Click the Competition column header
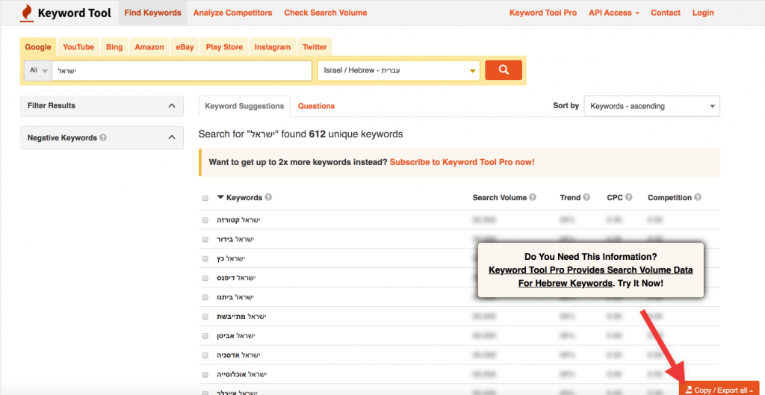This screenshot has width=765, height=395. [x=670, y=197]
